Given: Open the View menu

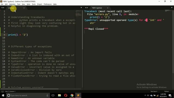Looking at the screenshot, I should point(23,4).
